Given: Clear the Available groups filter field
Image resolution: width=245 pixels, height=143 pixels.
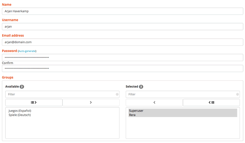Looking at the screenshot, I should click(x=117, y=94).
